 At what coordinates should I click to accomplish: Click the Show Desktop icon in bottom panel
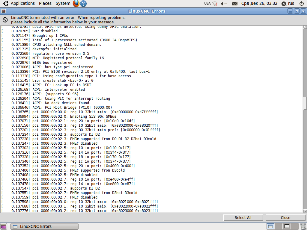click(4, 226)
